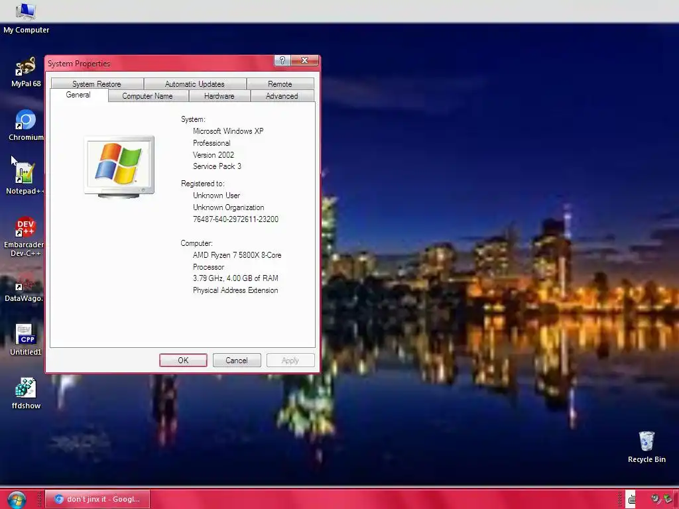
Task: Close the System Properties dialog
Action: pos(304,60)
